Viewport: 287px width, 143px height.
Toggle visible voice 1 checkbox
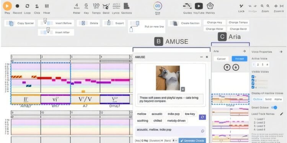click(253, 77)
